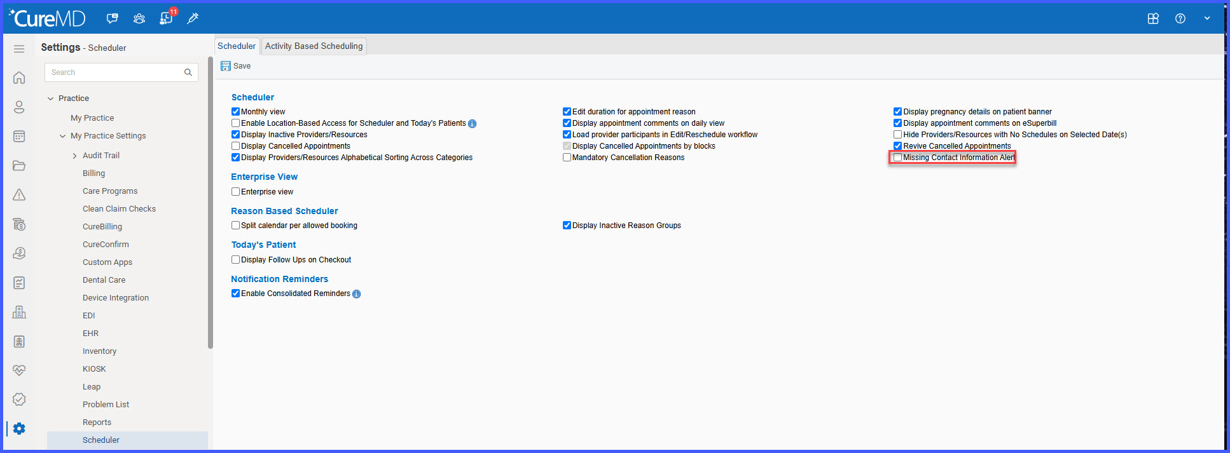Open the warning triangle sidebar icon
This screenshot has height=453, width=1230.
tap(19, 194)
